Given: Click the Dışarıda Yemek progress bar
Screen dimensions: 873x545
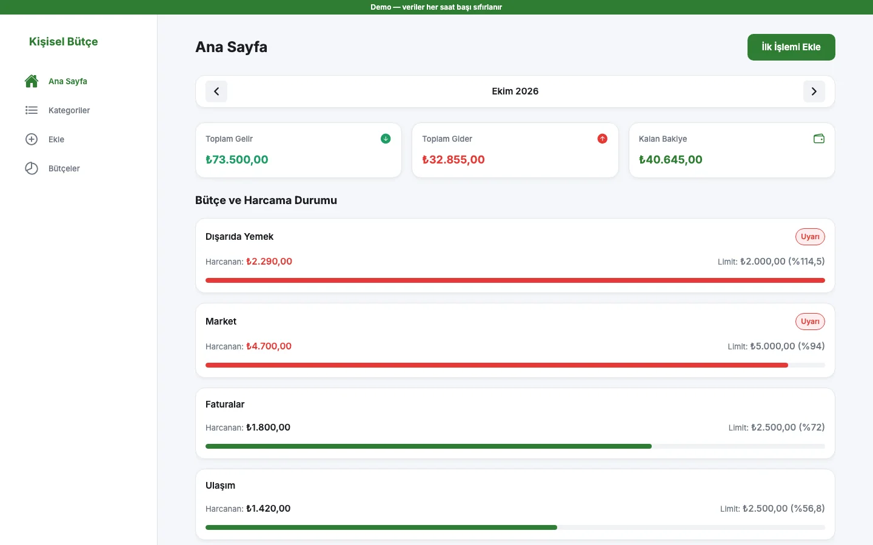Looking at the screenshot, I should 515,280.
